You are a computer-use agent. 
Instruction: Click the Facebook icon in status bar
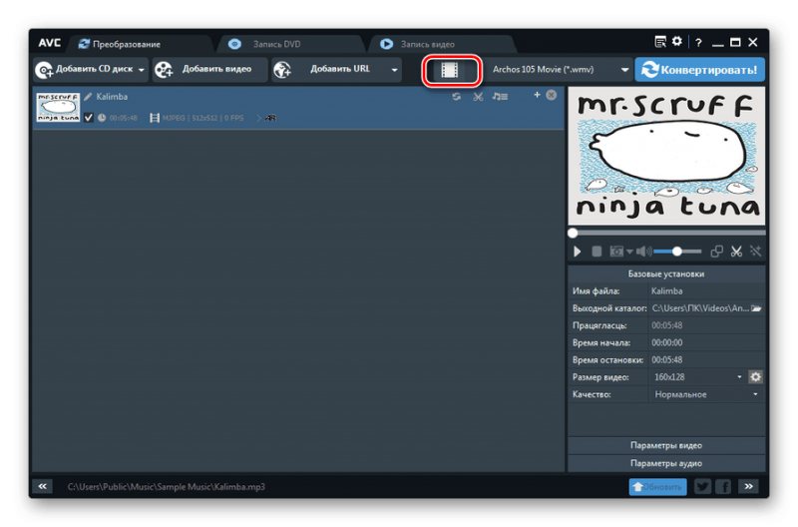[722, 486]
